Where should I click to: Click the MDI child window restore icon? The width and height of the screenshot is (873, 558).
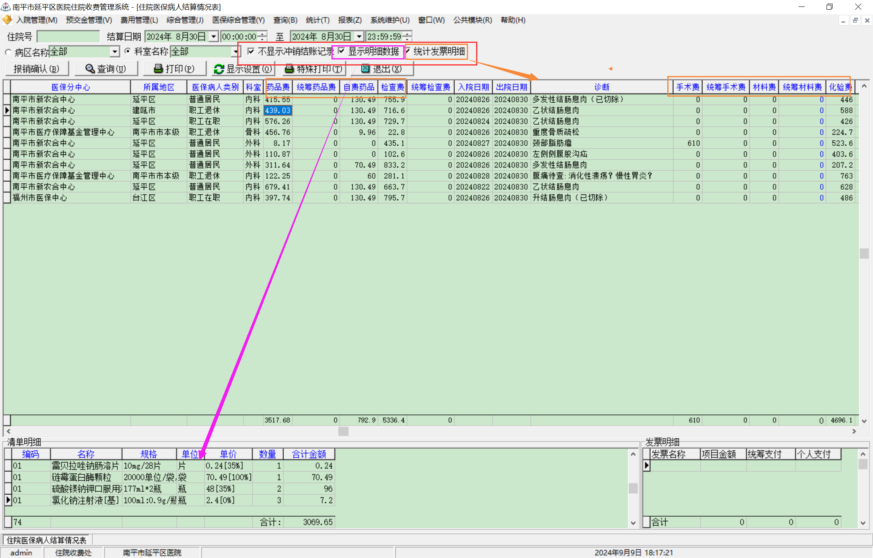click(x=855, y=20)
